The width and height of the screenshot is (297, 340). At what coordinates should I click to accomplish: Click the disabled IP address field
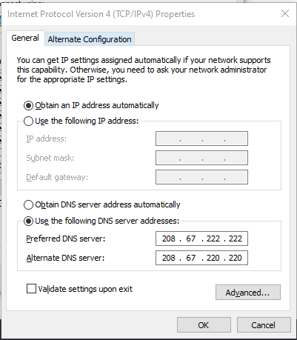(201, 139)
